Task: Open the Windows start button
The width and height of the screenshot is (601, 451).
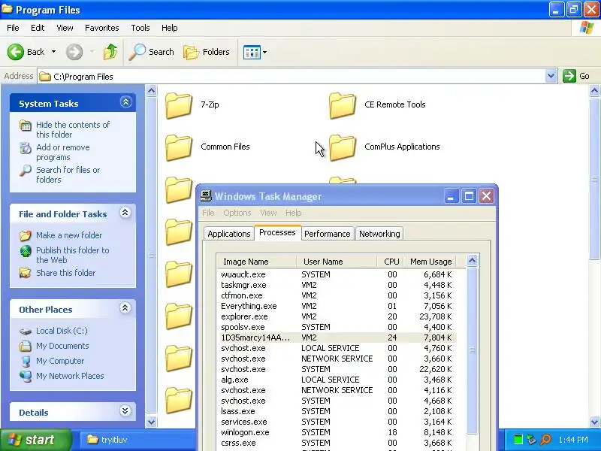Action: pyautogui.click(x=35, y=440)
